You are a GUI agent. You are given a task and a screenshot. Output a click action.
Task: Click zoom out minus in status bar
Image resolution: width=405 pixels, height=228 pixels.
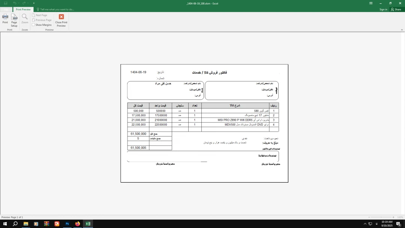(x=369, y=217)
